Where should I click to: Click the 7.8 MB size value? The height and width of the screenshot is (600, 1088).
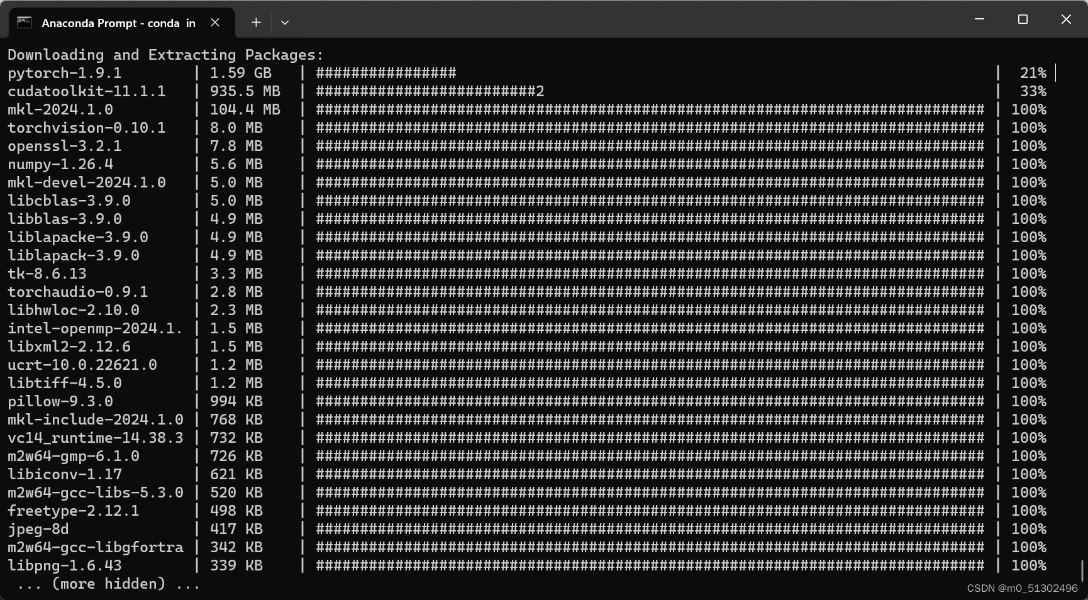pyautogui.click(x=236, y=146)
